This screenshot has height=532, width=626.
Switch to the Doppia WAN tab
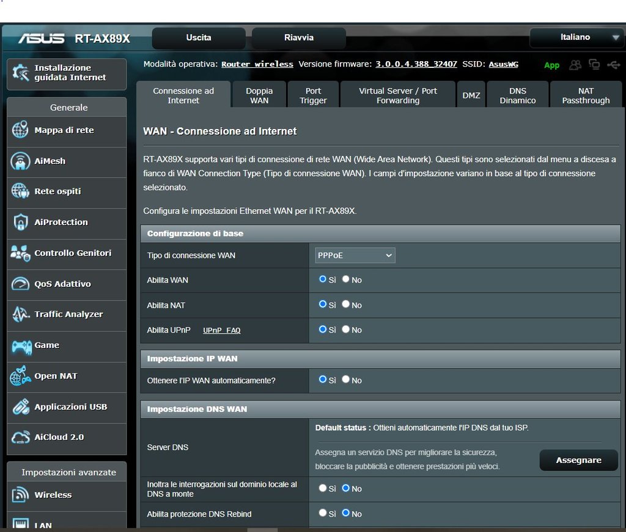[x=259, y=95]
